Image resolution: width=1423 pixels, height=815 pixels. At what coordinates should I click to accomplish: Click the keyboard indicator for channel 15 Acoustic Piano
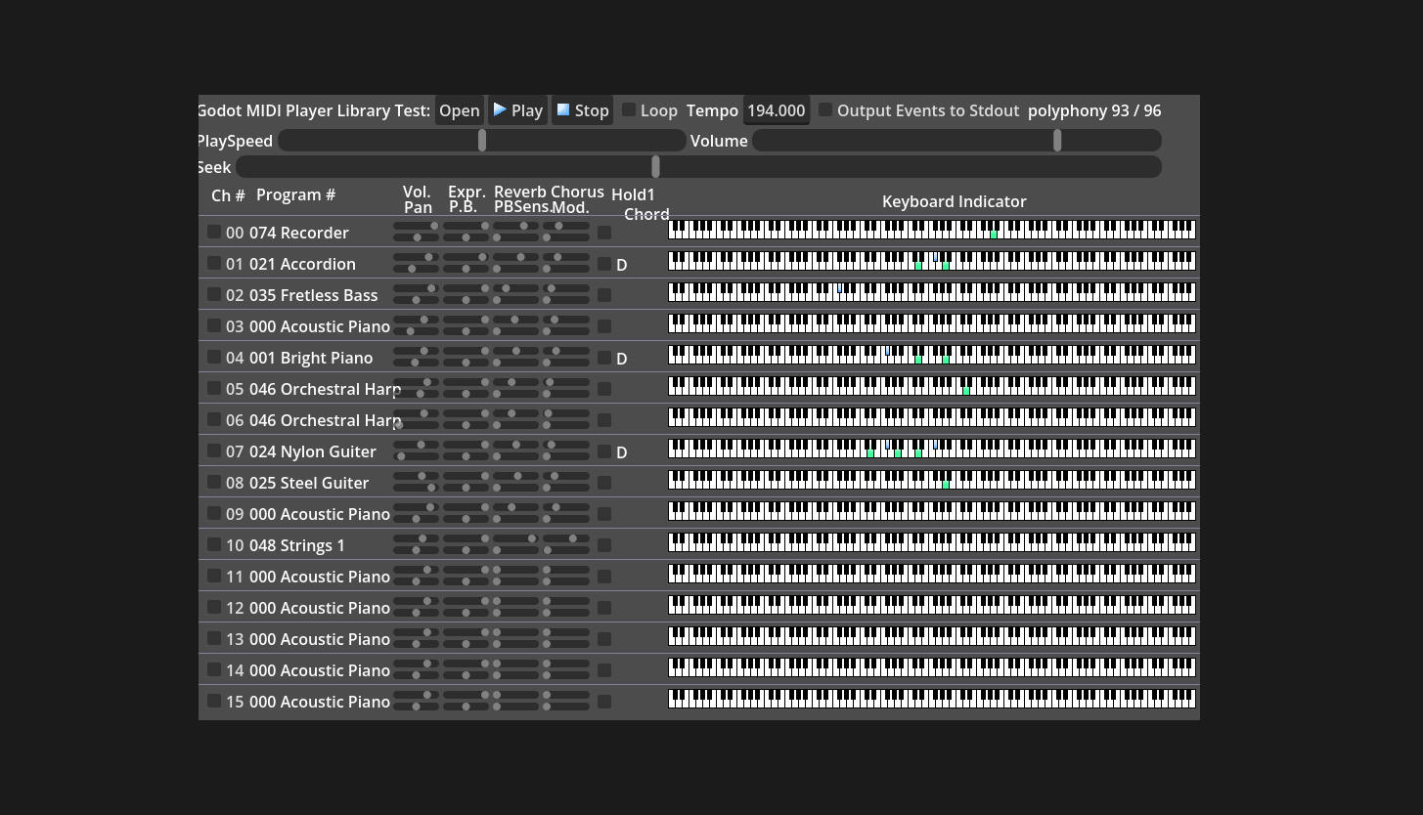click(931, 701)
